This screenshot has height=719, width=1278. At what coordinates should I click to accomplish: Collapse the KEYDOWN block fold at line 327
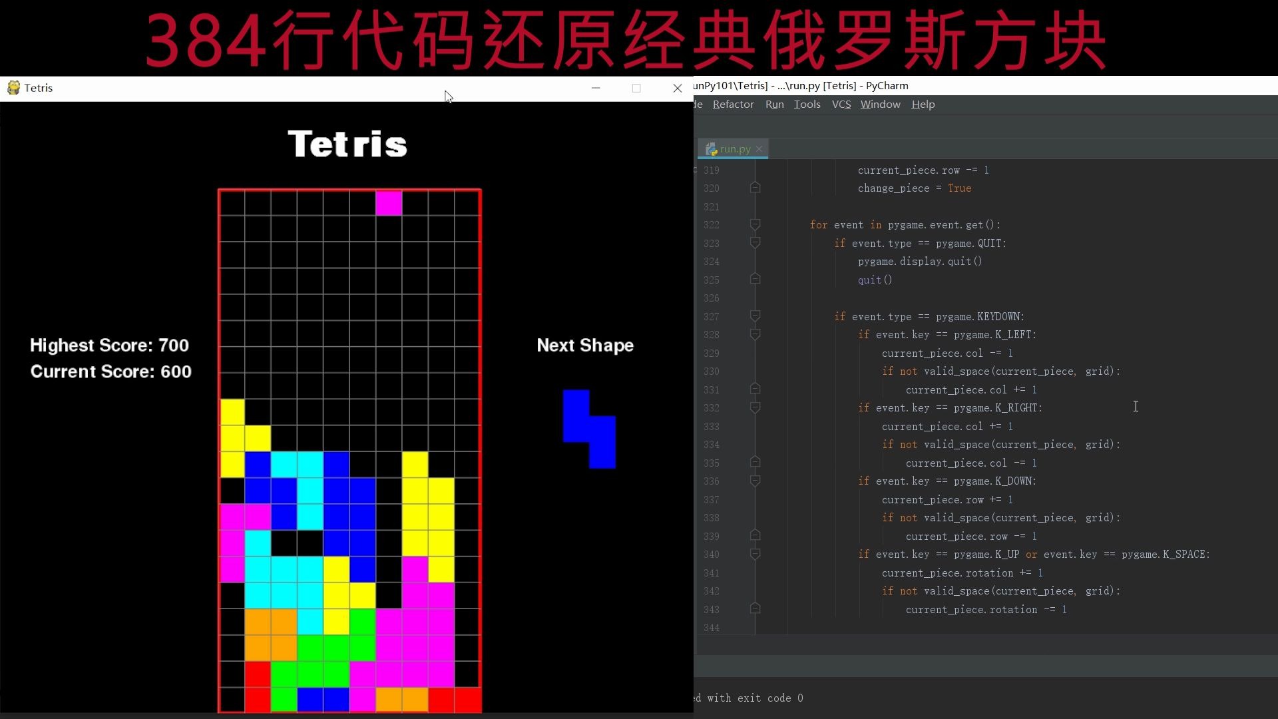click(755, 316)
